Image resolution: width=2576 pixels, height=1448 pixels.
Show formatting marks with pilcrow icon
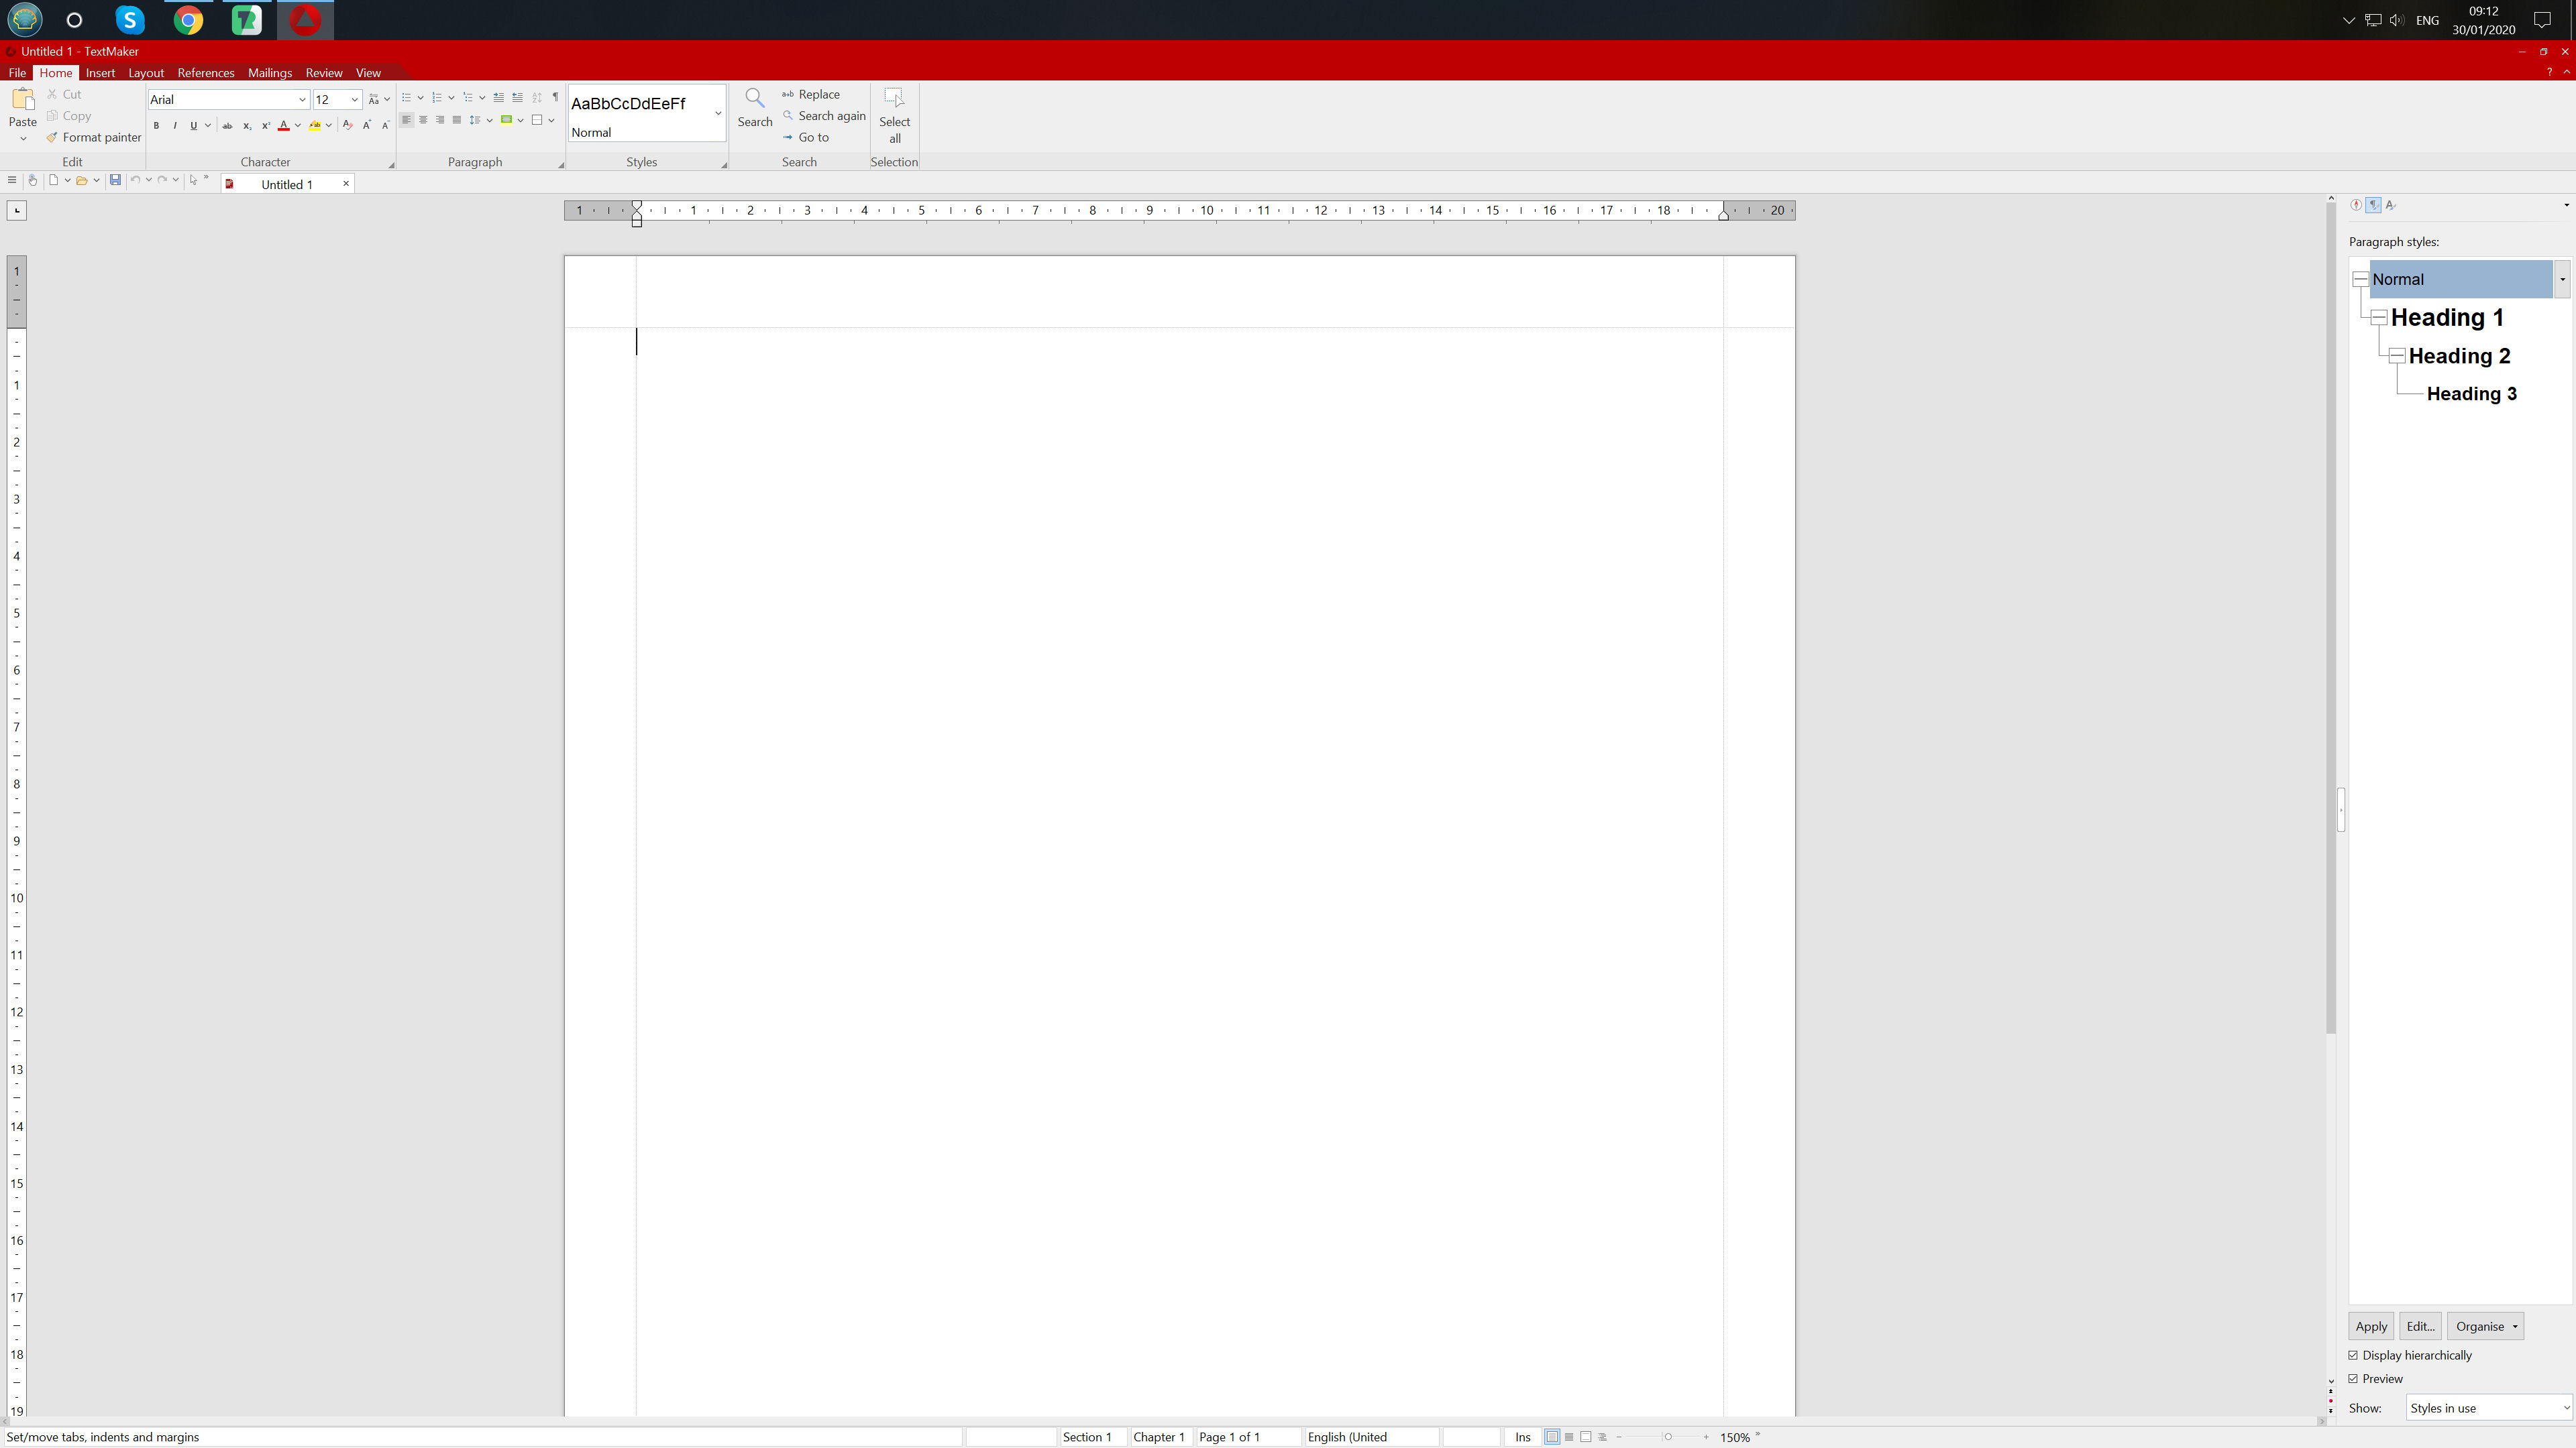pos(555,98)
